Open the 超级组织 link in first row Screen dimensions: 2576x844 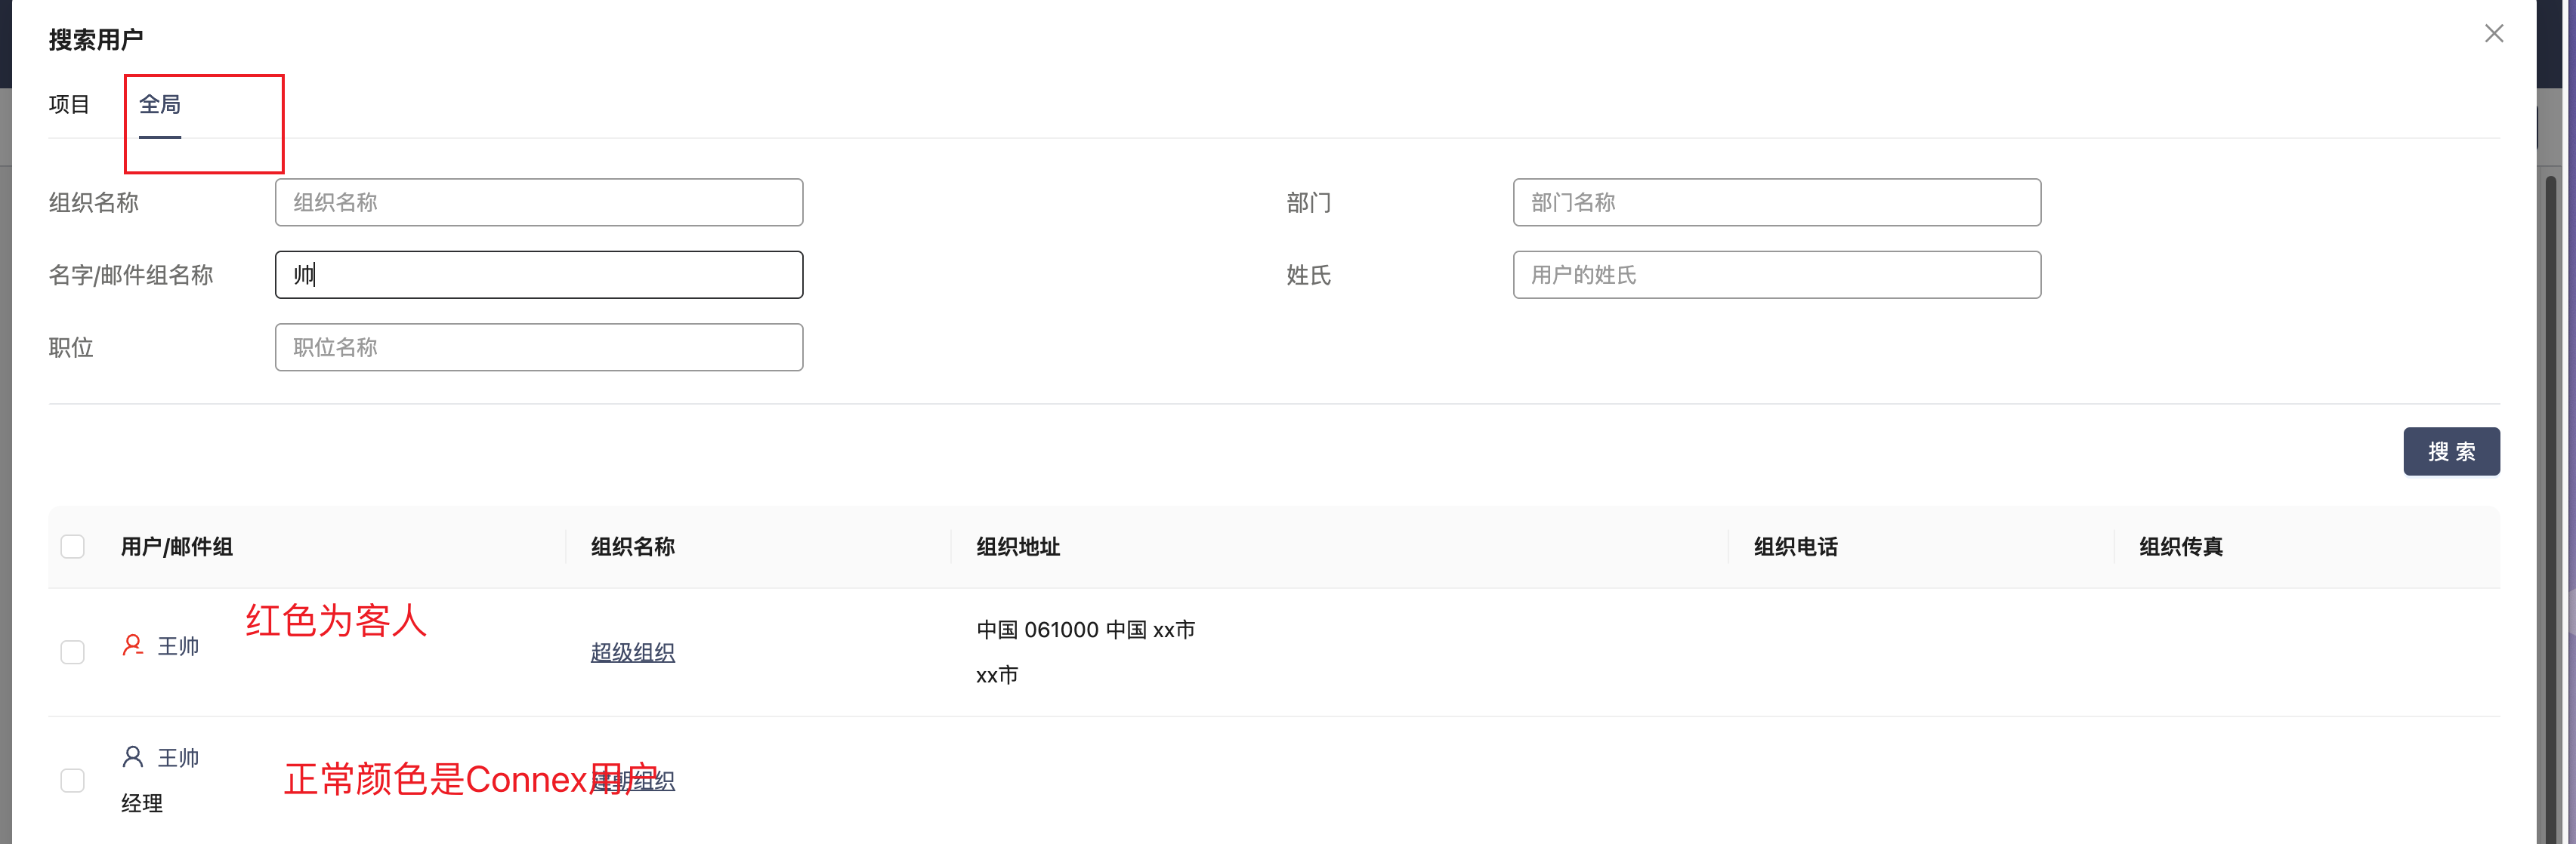point(632,652)
